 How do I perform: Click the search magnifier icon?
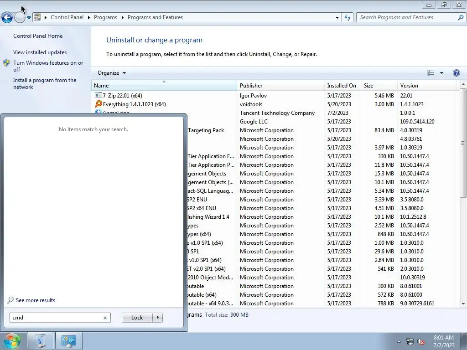click(x=461, y=18)
